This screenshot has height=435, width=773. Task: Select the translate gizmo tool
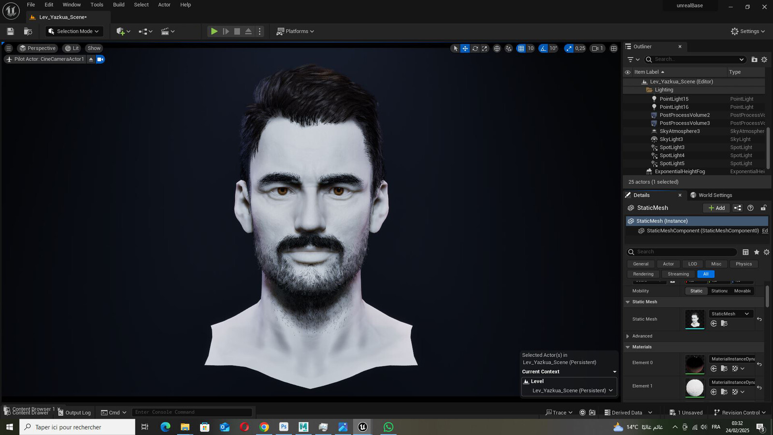465,48
